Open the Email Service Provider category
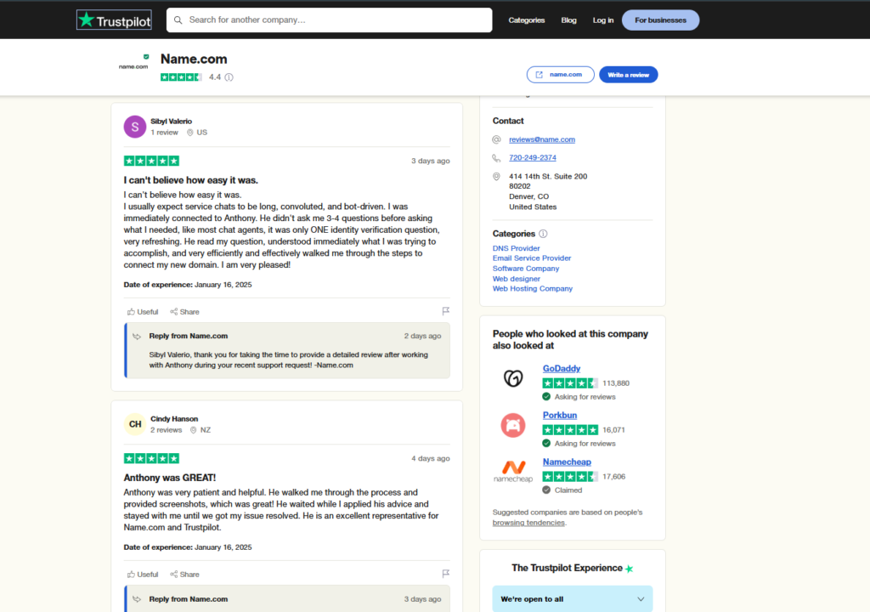 532,258
